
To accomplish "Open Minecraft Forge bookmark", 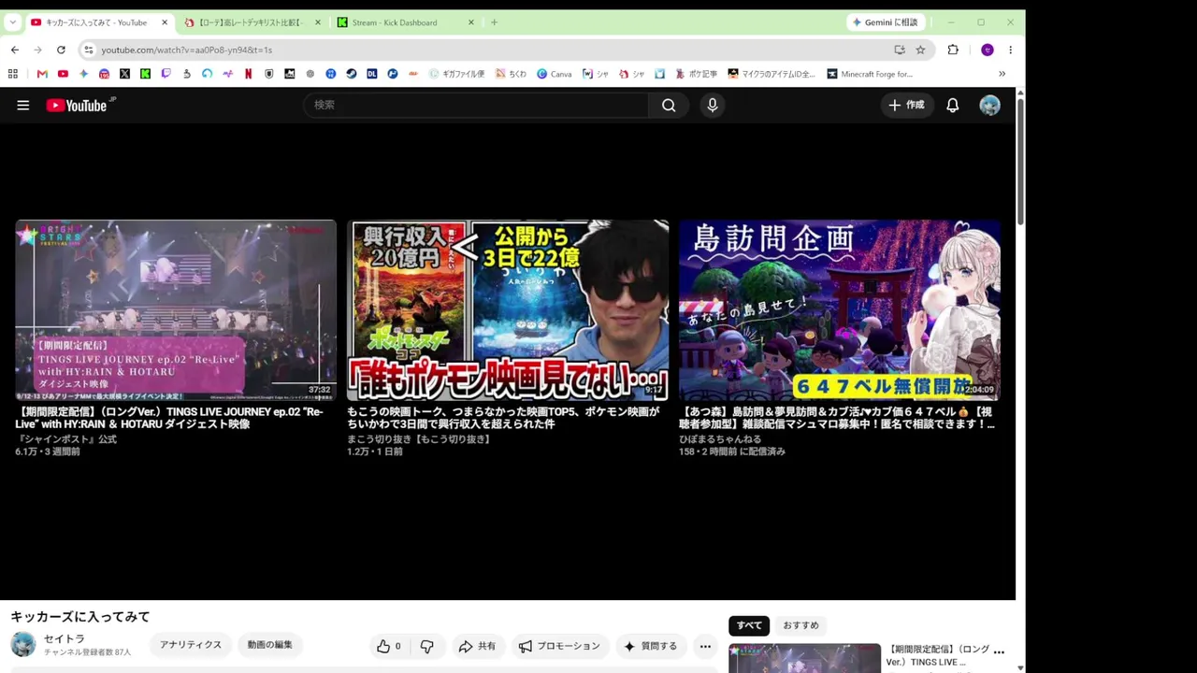I will point(870,74).
